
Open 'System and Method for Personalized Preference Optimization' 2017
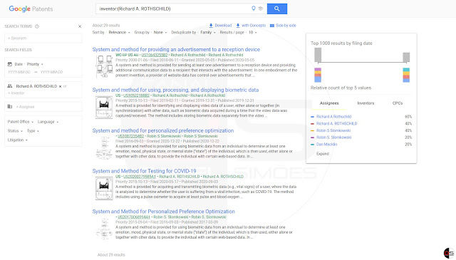coord(163,212)
